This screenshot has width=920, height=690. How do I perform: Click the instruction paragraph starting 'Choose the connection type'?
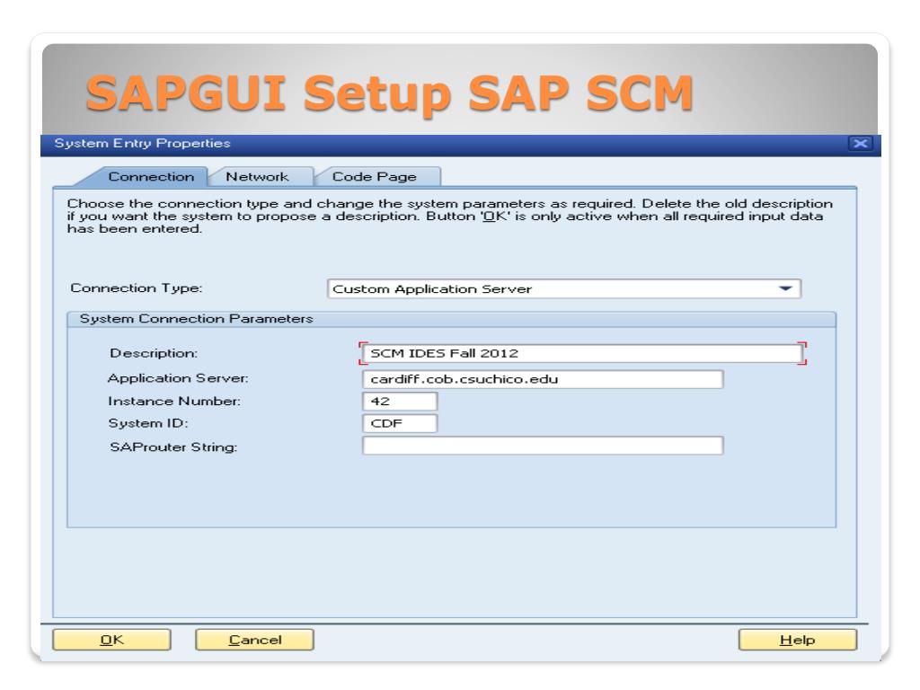click(x=449, y=216)
